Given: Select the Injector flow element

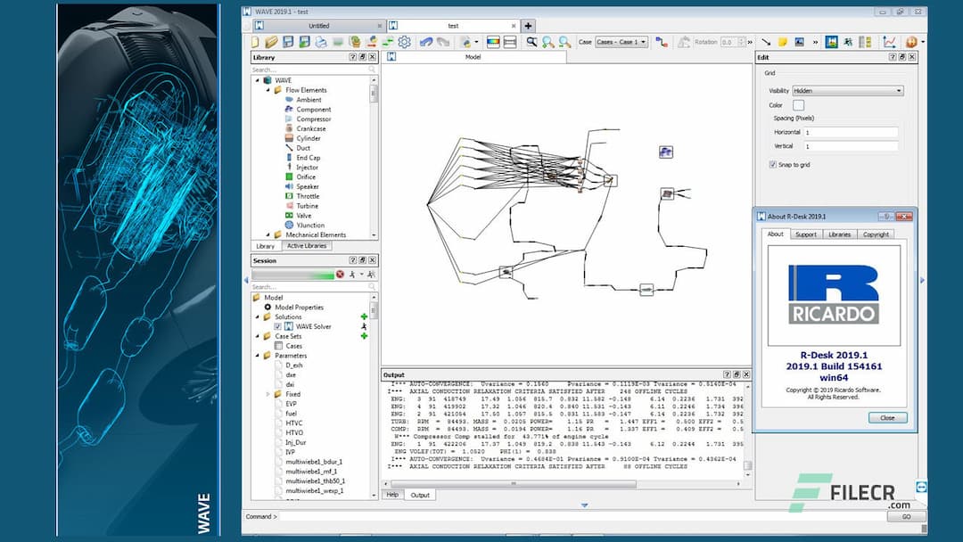Looking at the screenshot, I should pyautogui.click(x=309, y=167).
